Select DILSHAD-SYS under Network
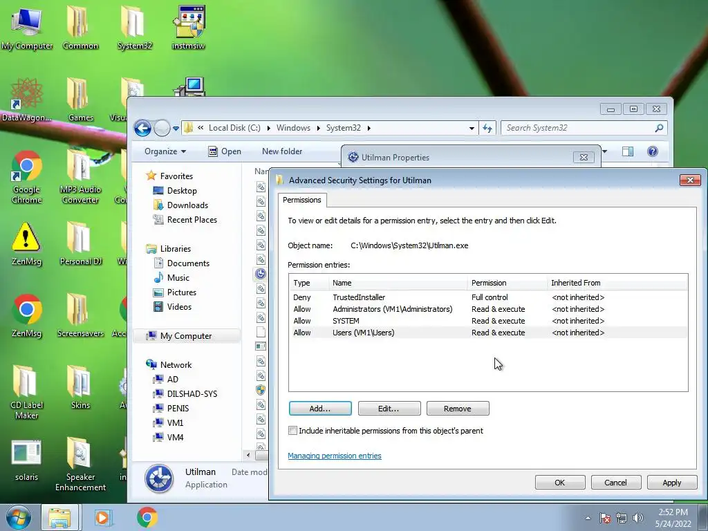The height and width of the screenshot is (531, 708). [x=185, y=393]
